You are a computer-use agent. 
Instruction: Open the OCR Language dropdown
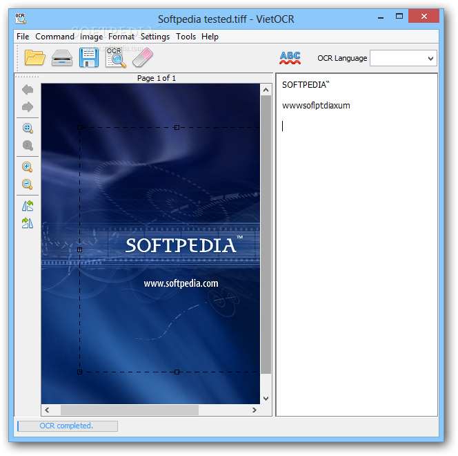click(404, 58)
